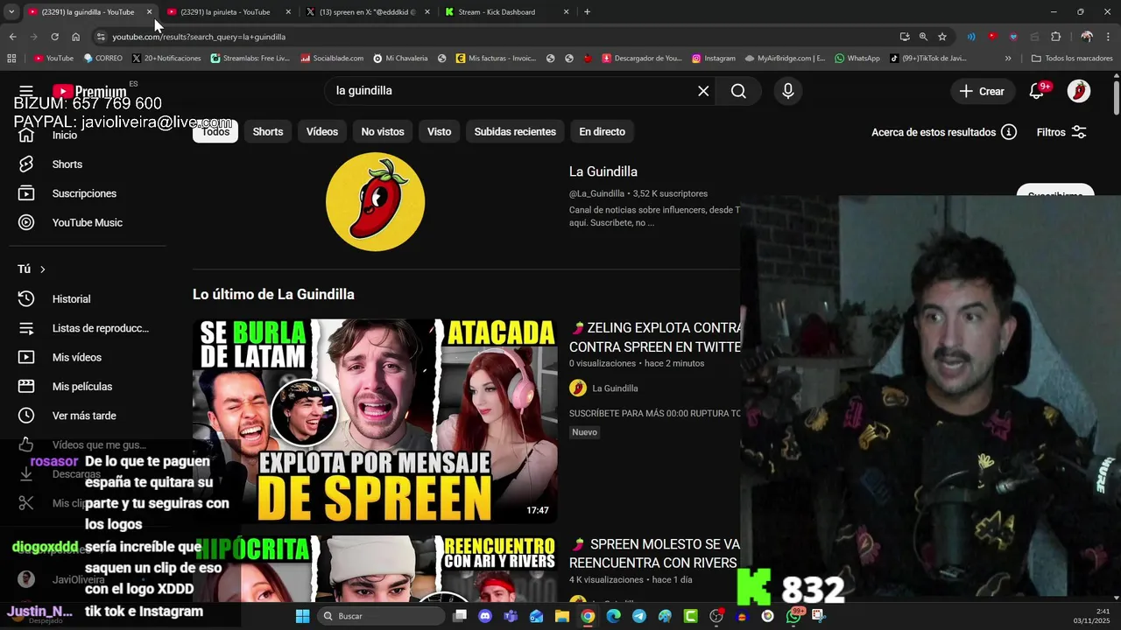The height and width of the screenshot is (630, 1121).
Task: Select the En directo filter chip
Action: tap(602, 132)
